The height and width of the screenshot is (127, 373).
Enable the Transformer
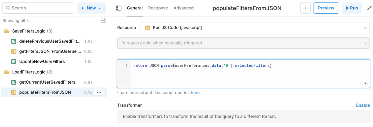tap(363, 105)
